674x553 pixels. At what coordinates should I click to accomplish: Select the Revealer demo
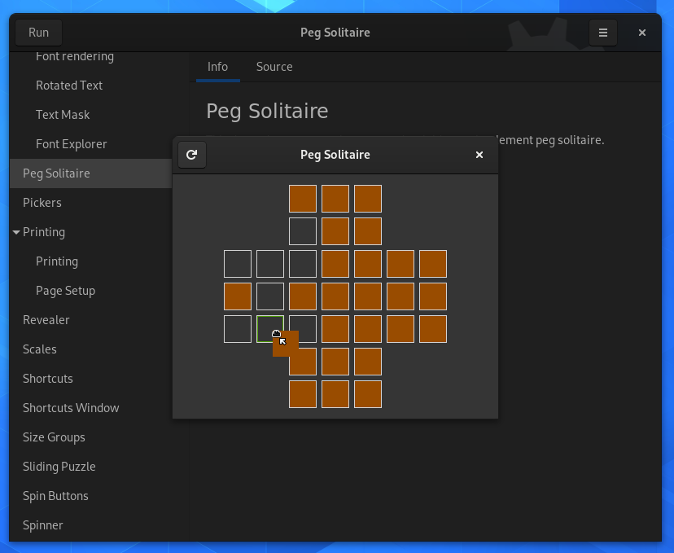46,320
